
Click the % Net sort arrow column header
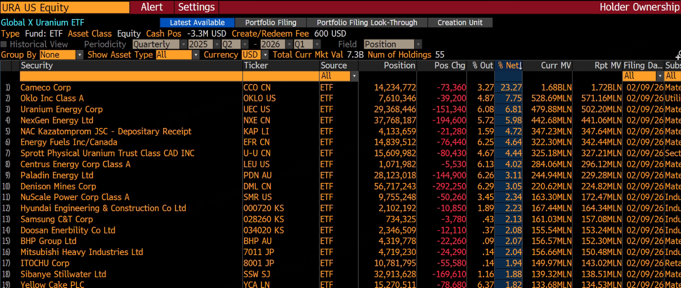coord(508,65)
